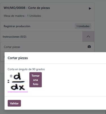
Task: Open the d/dx photo thumbnail
Action: (x=18, y=82)
